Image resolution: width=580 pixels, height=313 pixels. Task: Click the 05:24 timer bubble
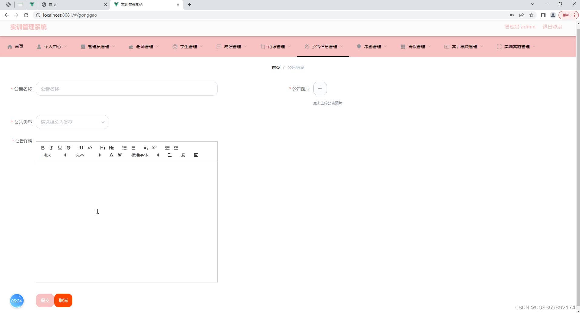17,301
